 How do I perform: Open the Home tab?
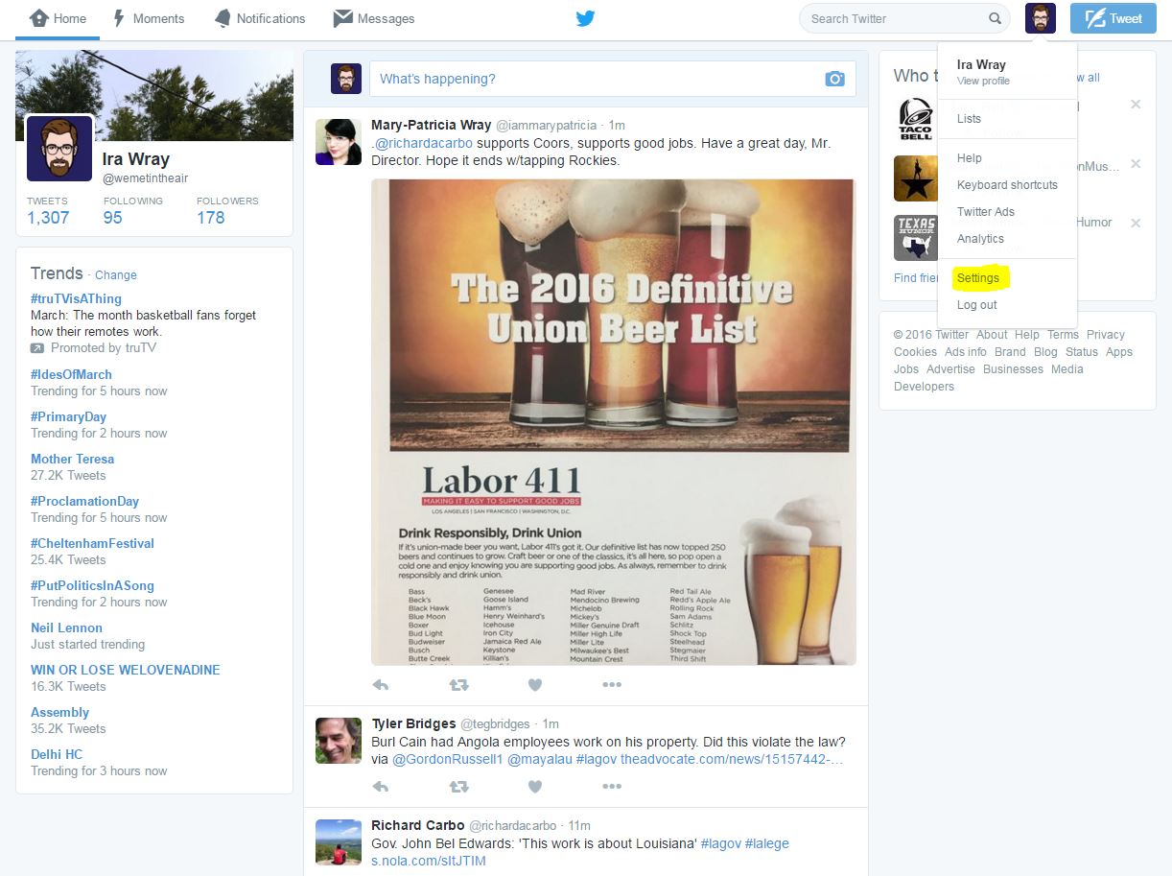[58, 18]
